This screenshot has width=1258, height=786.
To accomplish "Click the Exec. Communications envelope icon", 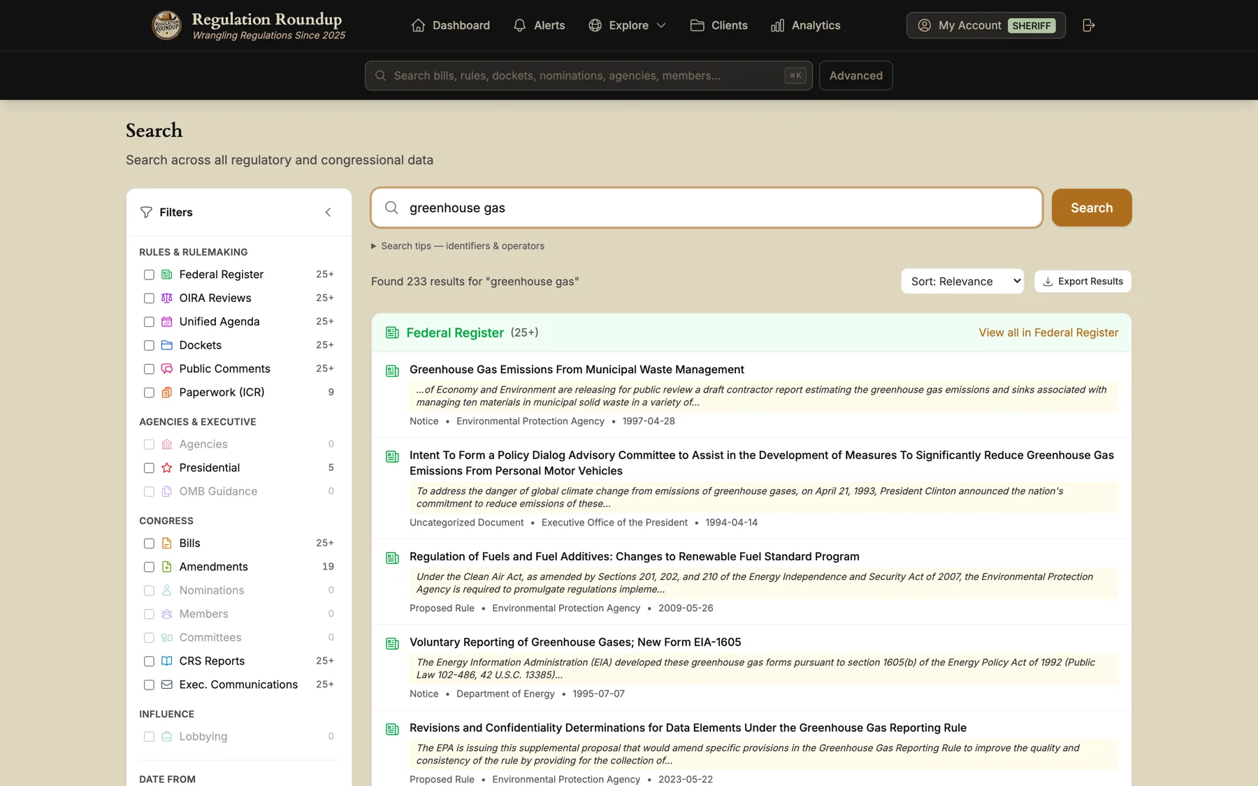I will pyautogui.click(x=167, y=685).
